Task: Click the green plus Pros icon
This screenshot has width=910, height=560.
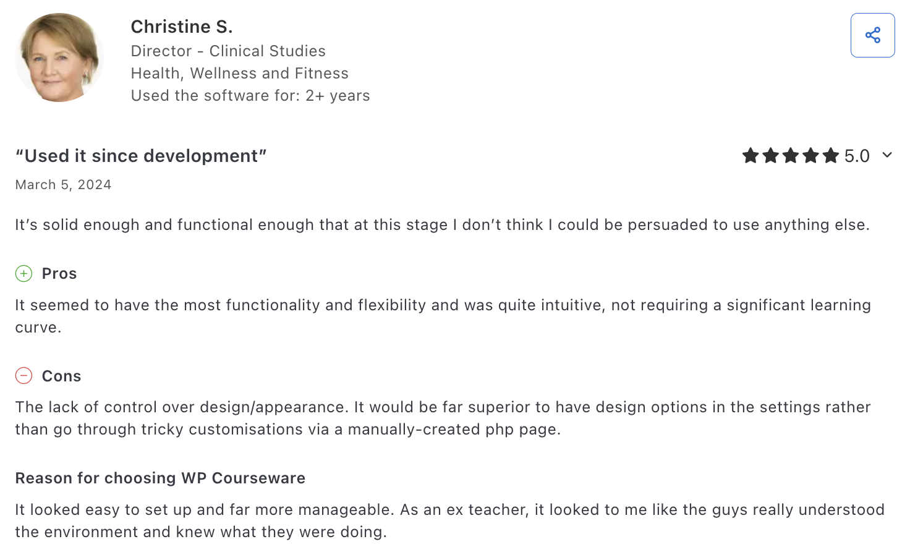Action: click(23, 273)
